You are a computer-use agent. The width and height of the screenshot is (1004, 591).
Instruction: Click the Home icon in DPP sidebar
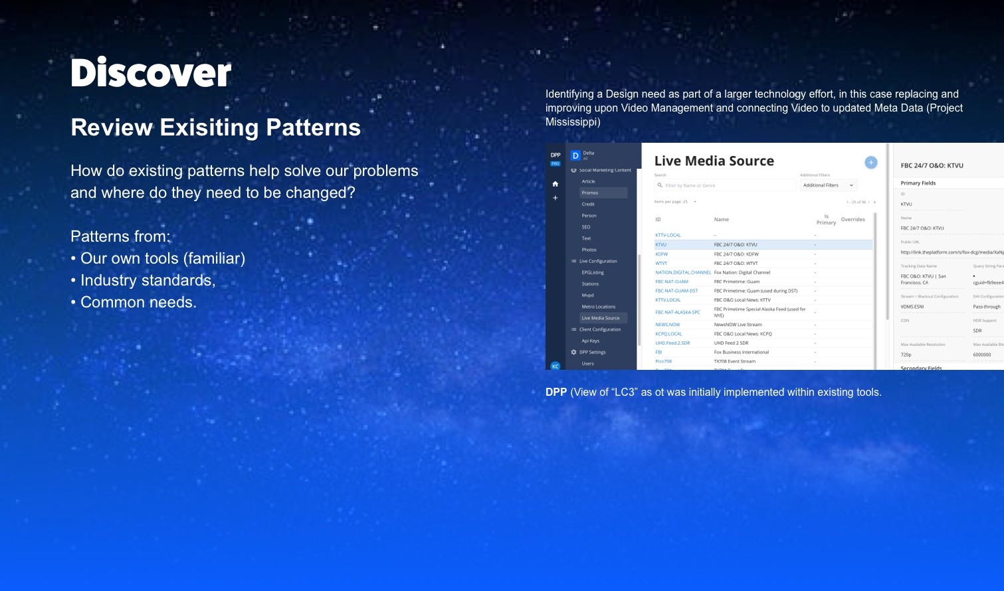tap(555, 184)
